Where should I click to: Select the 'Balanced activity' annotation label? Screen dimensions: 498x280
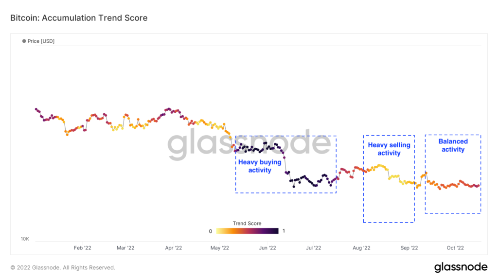coord(453,145)
